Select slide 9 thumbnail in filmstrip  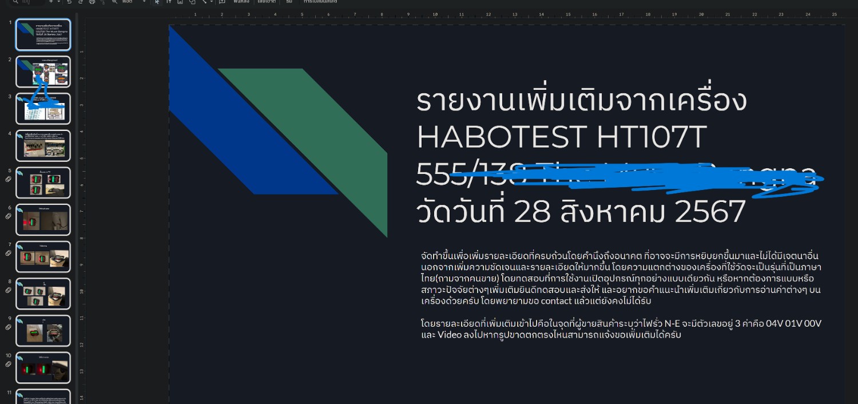pyautogui.click(x=43, y=330)
